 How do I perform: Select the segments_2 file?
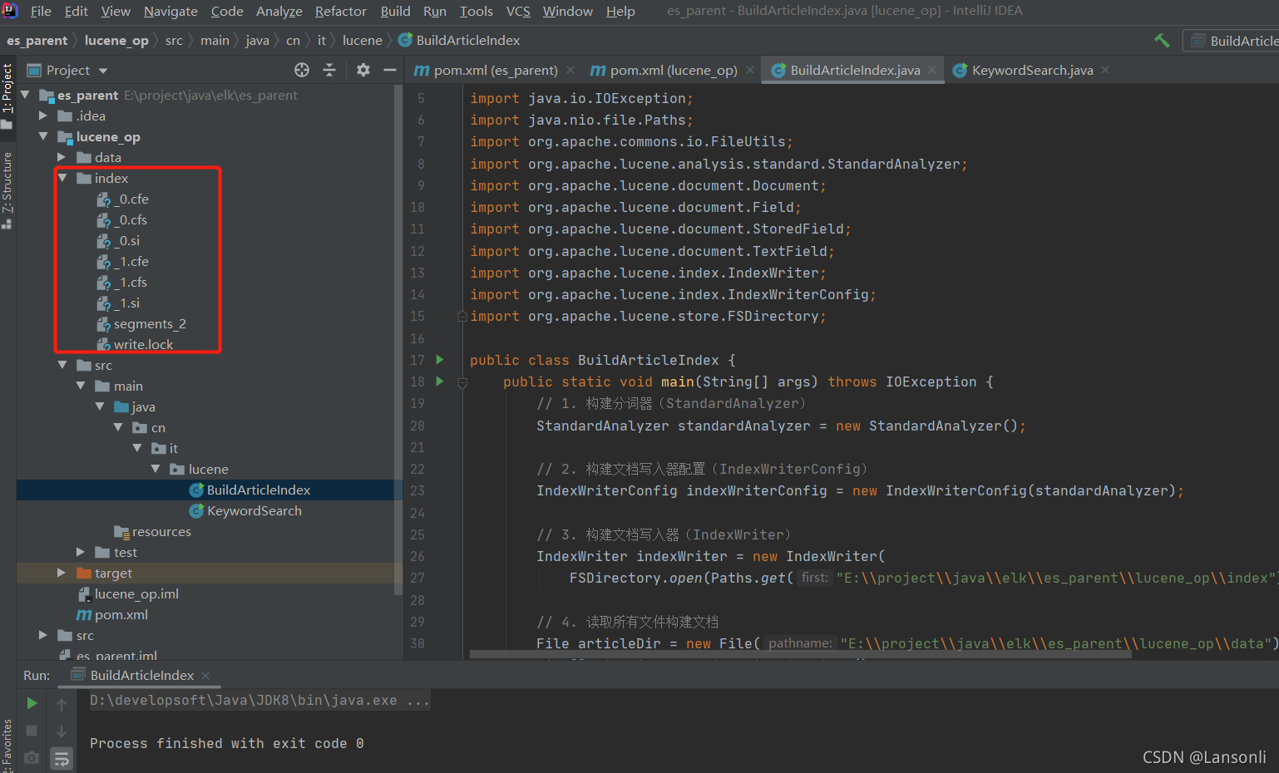pyautogui.click(x=141, y=323)
